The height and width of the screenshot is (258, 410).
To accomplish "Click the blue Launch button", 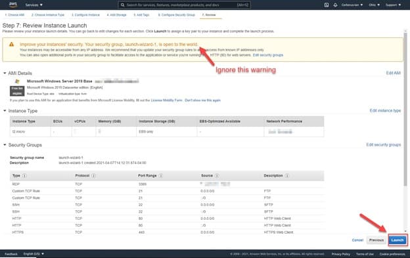I will point(398,240).
